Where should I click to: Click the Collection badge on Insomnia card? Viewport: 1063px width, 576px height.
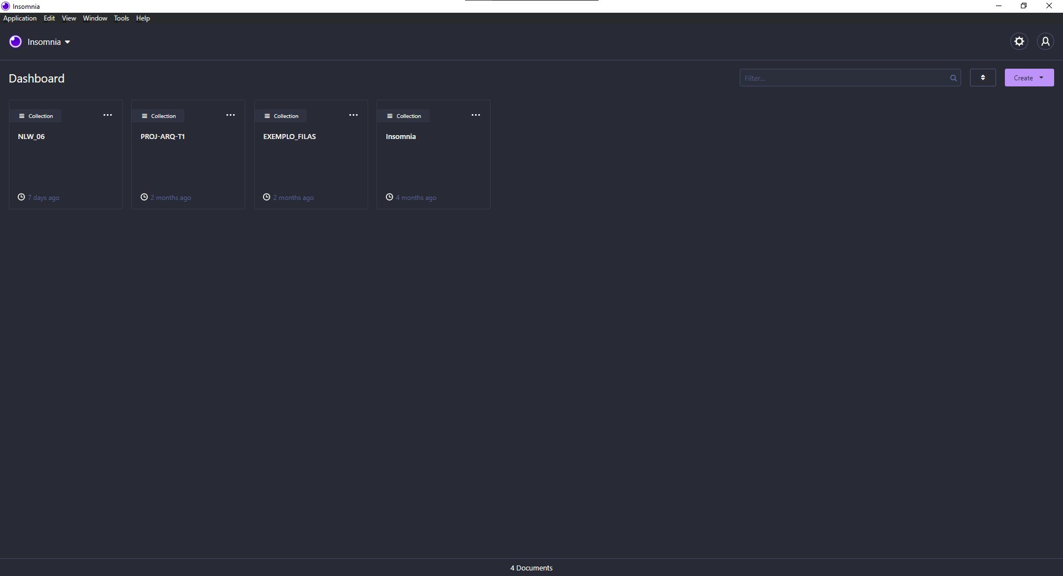coord(404,116)
